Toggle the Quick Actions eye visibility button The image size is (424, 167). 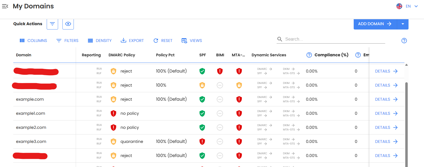coord(68,24)
